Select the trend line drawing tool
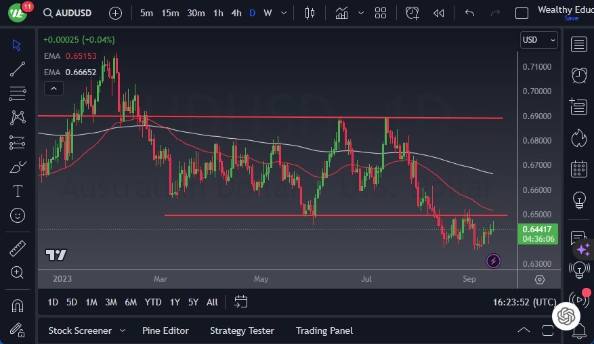This screenshot has width=594, height=344. click(18, 68)
